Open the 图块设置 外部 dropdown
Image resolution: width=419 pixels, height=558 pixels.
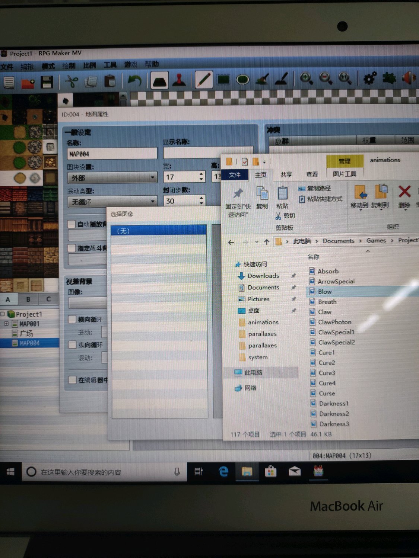(112, 178)
